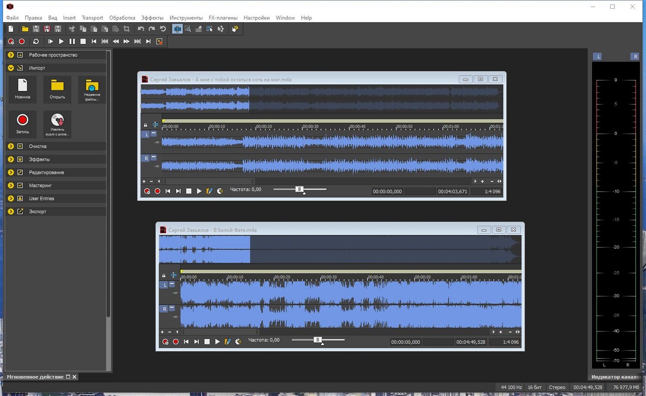Screen dimensions: 646x396
Task: Click the Частота slider in the first track window
Action: click(299, 189)
